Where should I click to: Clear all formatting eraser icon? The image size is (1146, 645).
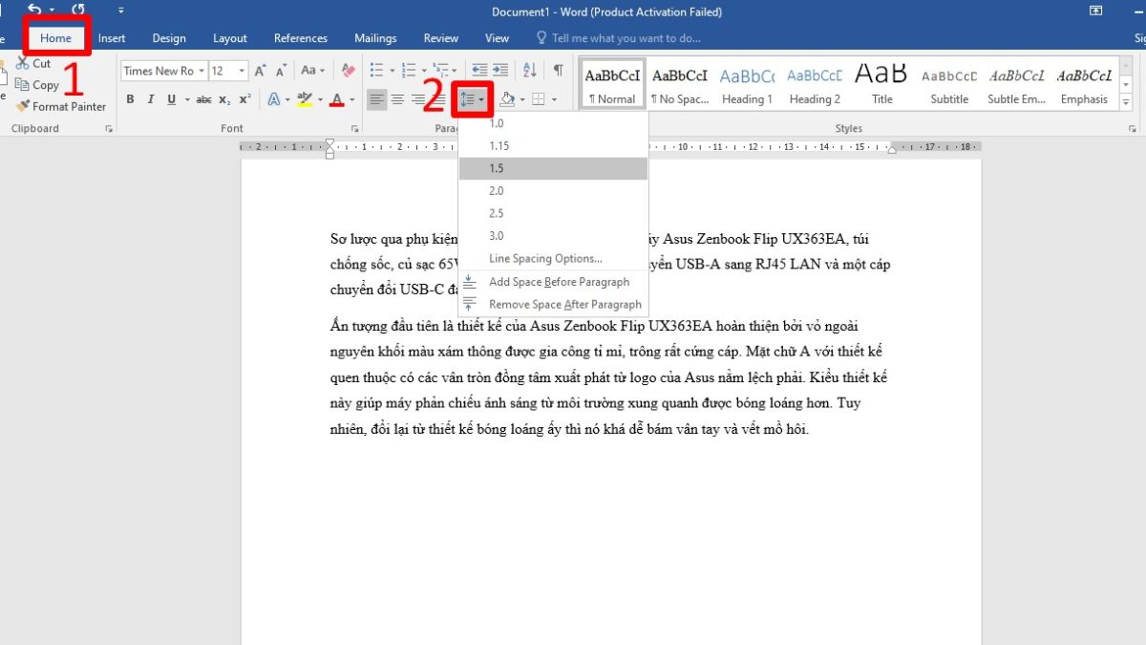click(x=348, y=71)
